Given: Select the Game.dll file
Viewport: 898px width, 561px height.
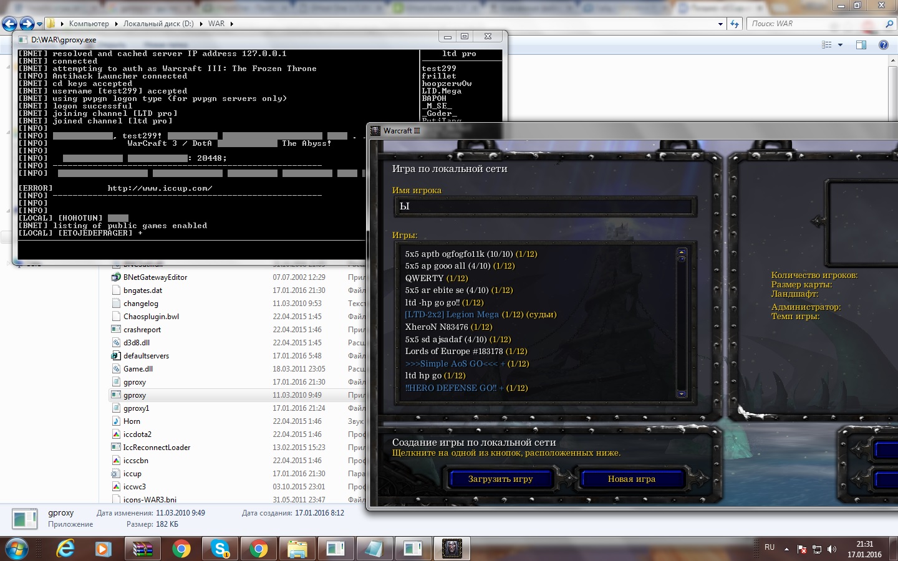Looking at the screenshot, I should [x=138, y=369].
